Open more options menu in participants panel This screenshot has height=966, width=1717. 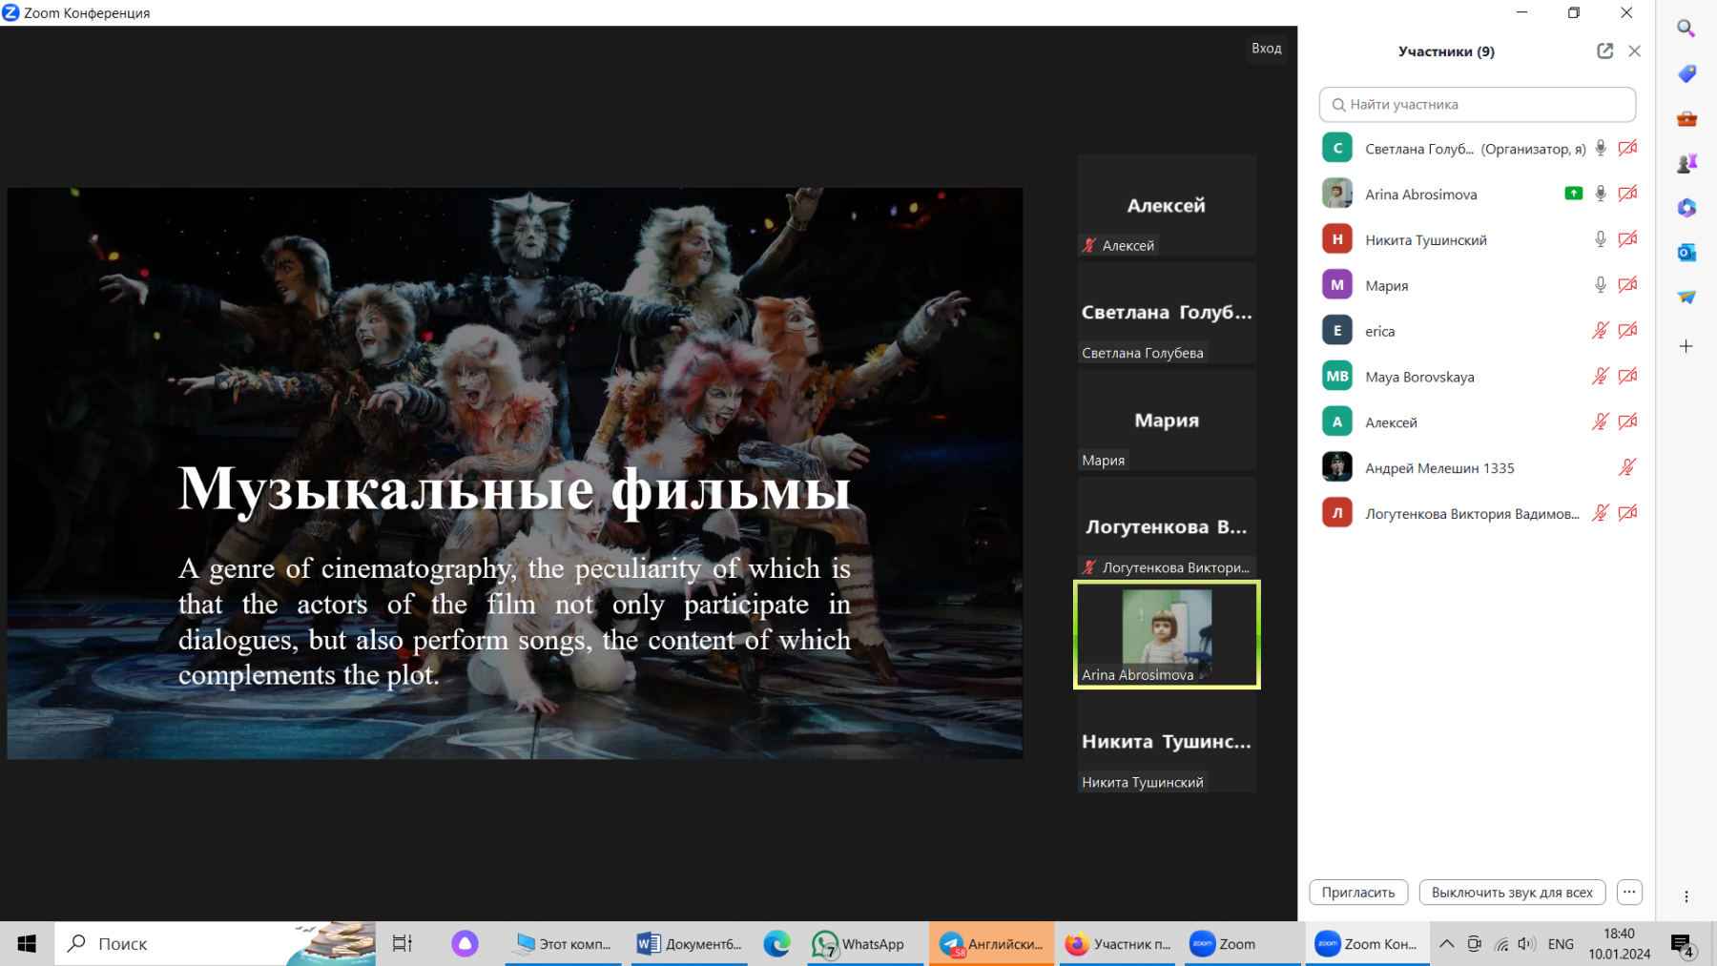pos(1629,893)
